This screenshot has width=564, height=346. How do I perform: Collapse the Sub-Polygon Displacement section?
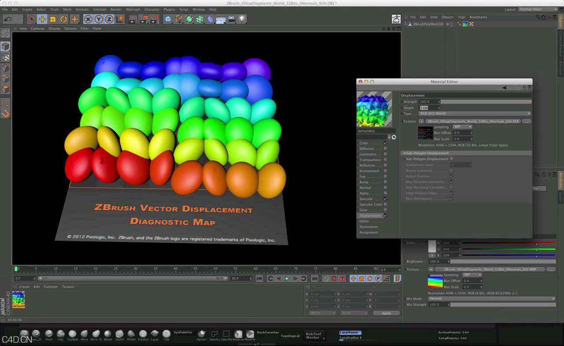tap(405, 153)
